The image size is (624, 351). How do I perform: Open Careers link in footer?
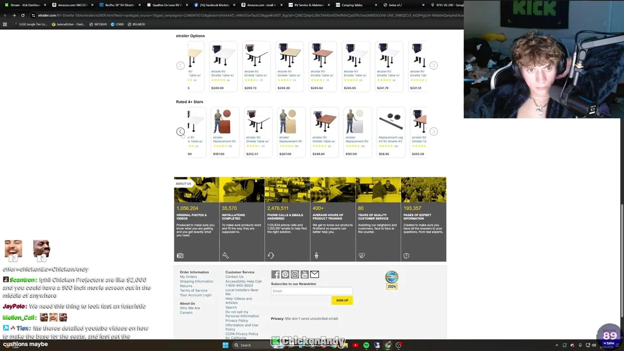186,312
